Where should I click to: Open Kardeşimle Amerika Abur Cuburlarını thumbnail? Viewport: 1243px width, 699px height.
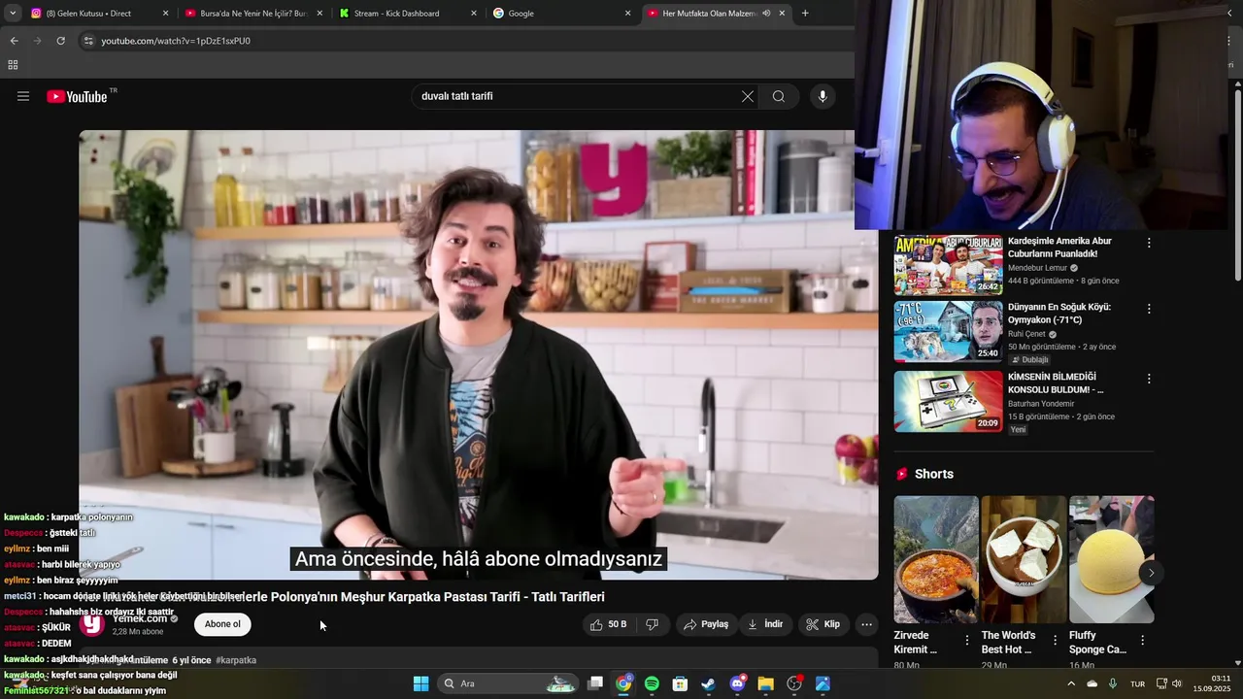click(x=948, y=265)
